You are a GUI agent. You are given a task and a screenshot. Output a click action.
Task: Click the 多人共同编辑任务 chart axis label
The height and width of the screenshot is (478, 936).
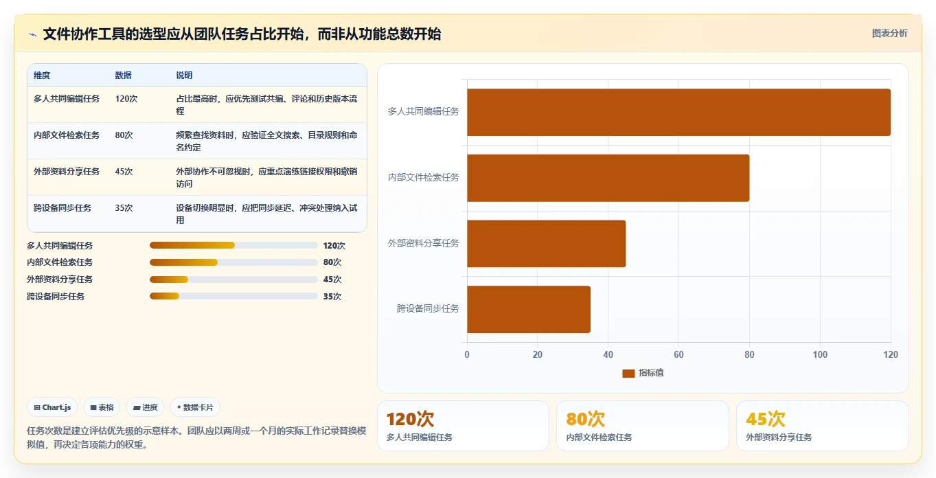424,111
